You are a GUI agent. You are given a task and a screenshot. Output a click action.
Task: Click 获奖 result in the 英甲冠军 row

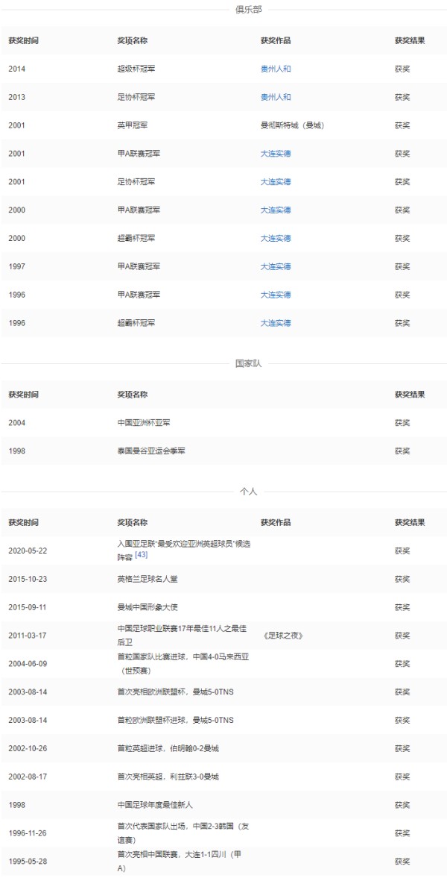pyautogui.click(x=402, y=125)
